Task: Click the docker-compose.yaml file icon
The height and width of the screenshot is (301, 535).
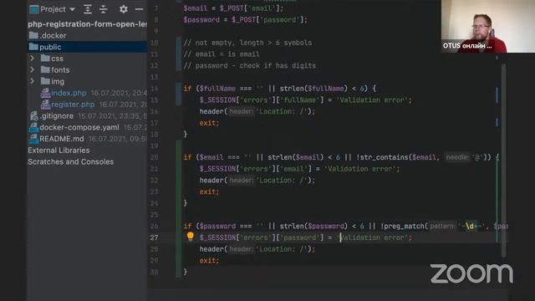Action: click(x=33, y=128)
